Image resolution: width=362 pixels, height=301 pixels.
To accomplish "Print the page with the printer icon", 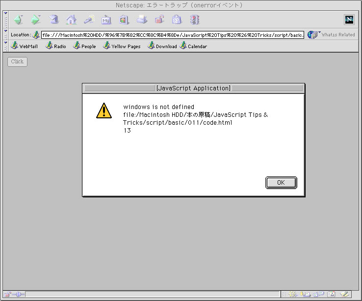I will tap(142, 20).
